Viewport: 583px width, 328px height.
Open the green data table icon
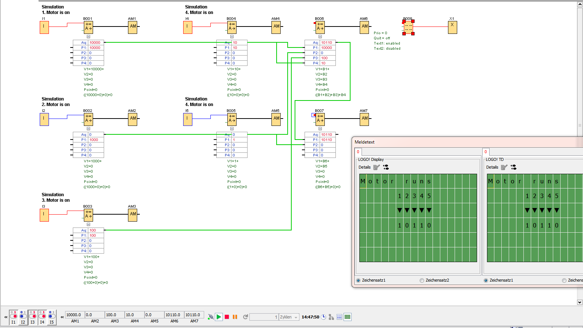[x=347, y=317]
